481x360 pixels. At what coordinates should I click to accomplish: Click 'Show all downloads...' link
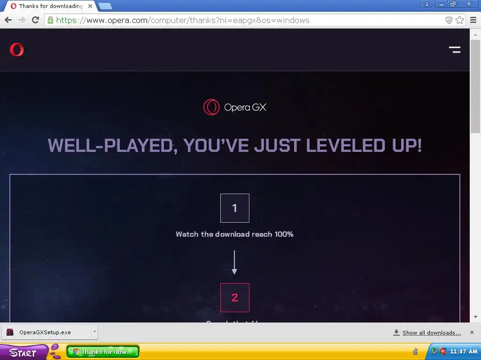(432, 333)
